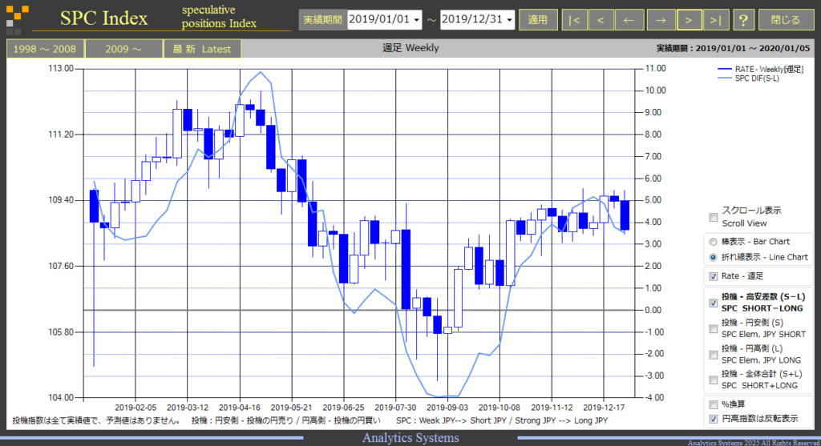The width and height of the screenshot is (821, 446).
Task: Uncheck the Rate 週足 checkbox
Action: click(x=713, y=276)
